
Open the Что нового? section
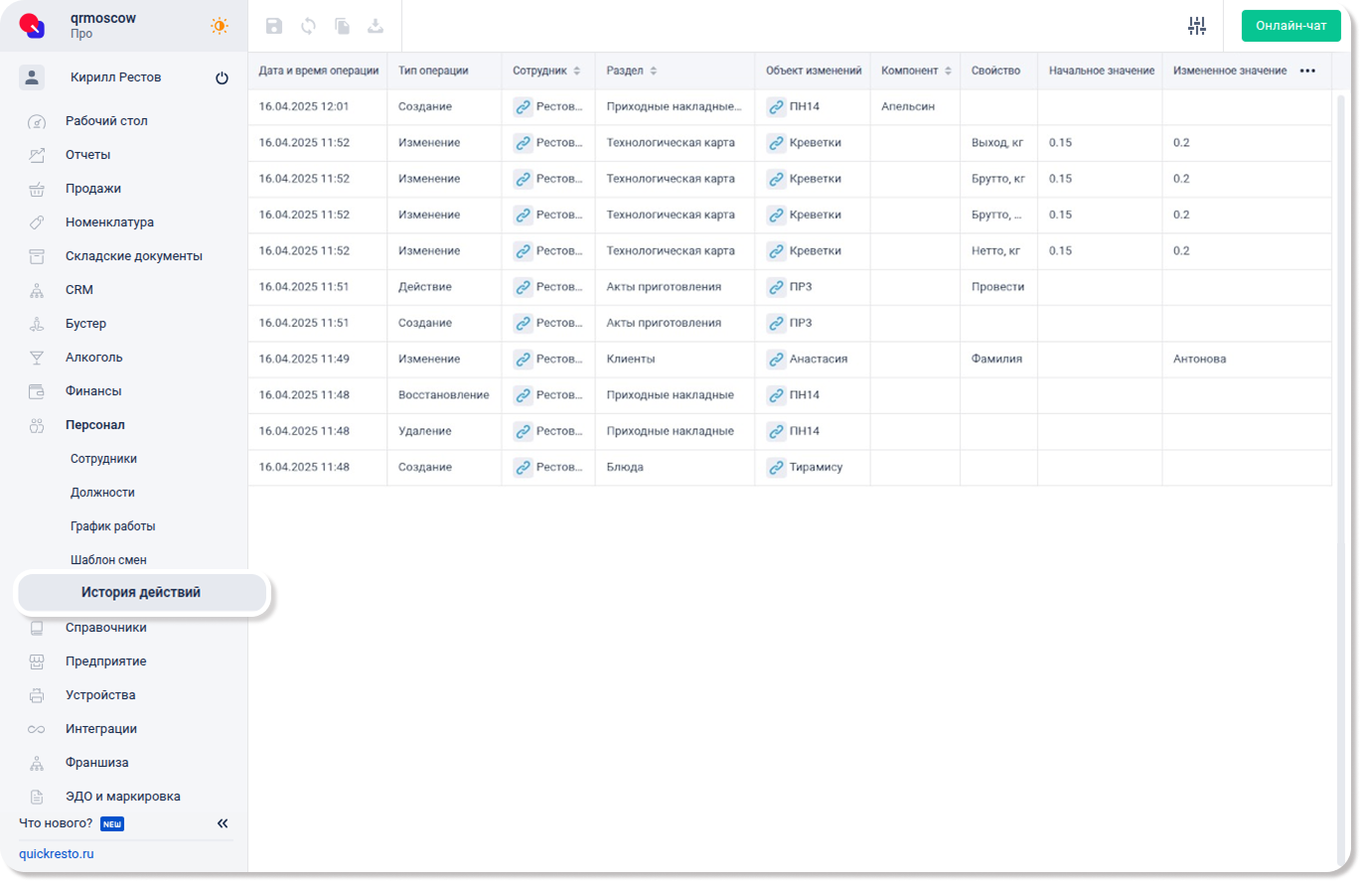tap(56, 823)
